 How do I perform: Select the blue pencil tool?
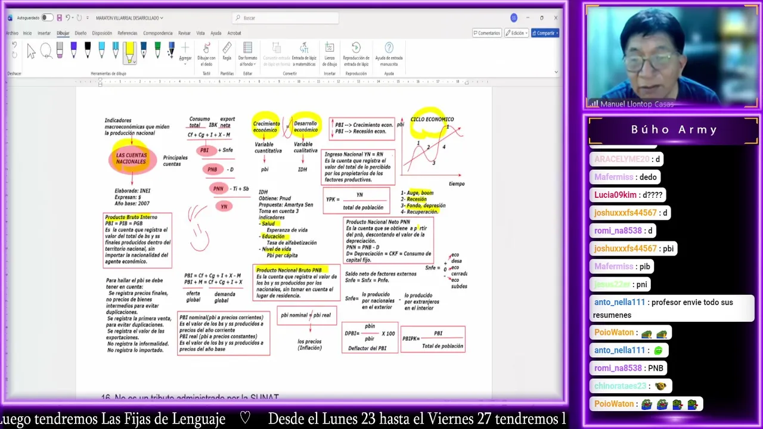[115, 51]
